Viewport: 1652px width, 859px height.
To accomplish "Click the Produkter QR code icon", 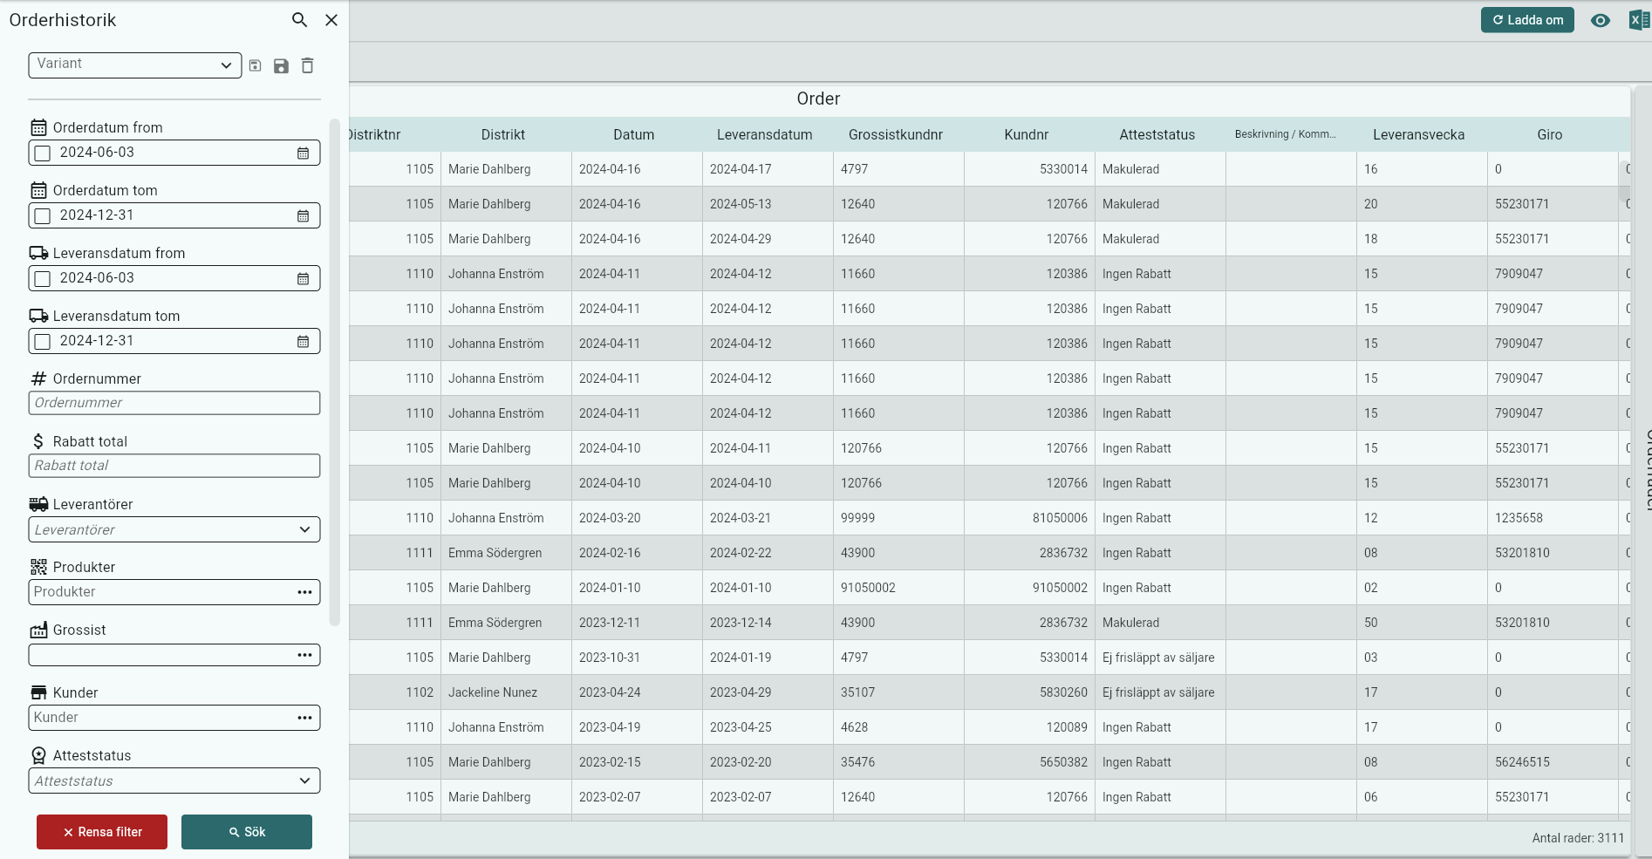I will pyautogui.click(x=38, y=567).
